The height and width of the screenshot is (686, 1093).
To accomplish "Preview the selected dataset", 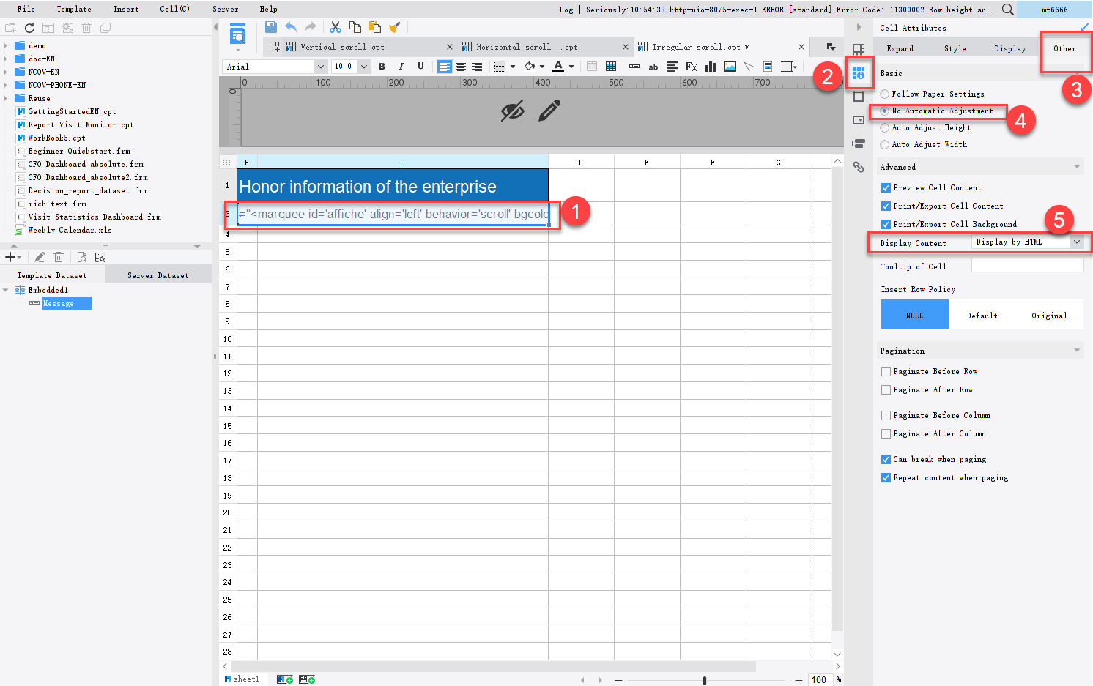I will click(x=82, y=257).
